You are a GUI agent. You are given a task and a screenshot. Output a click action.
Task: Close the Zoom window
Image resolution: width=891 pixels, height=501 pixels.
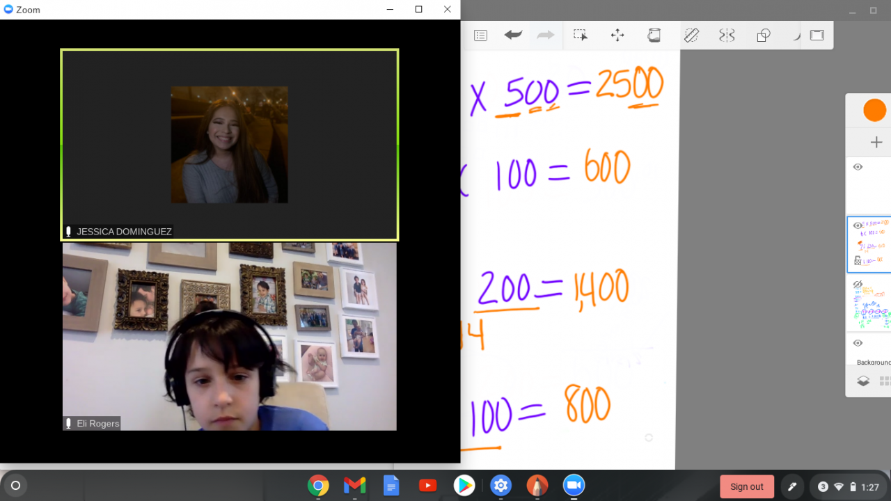click(447, 10)
